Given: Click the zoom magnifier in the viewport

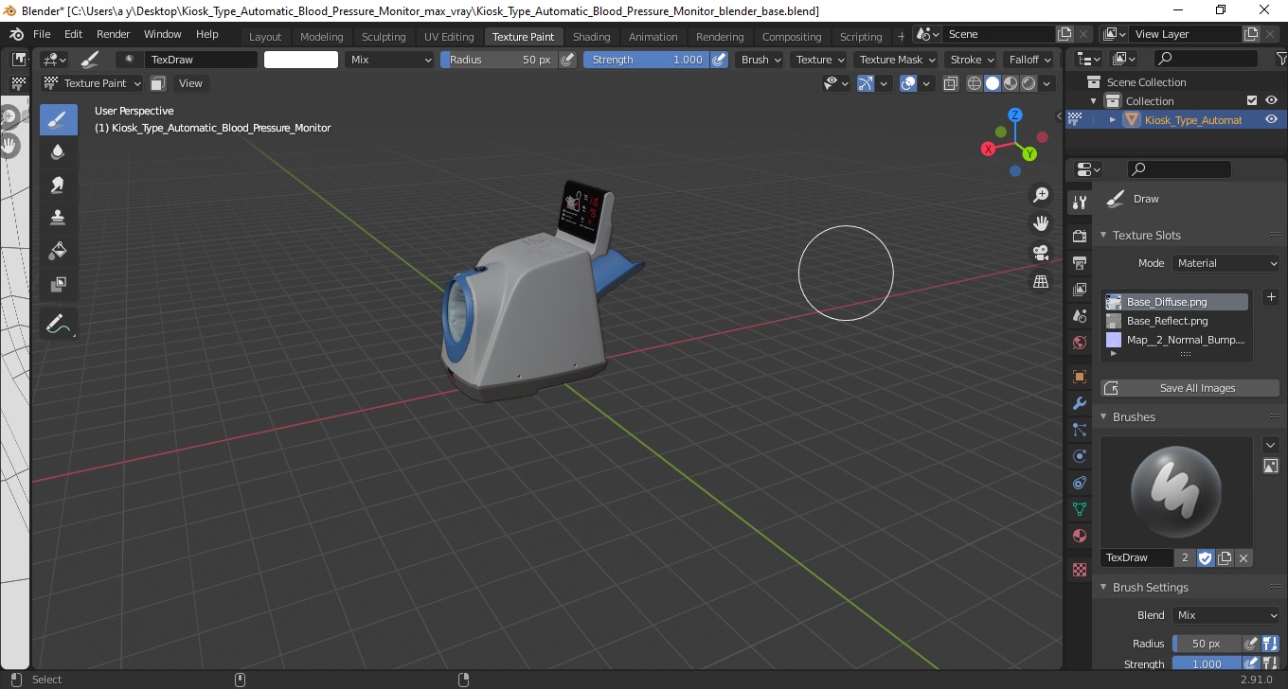Looking at the screenshot, I should click(1041, 195).
